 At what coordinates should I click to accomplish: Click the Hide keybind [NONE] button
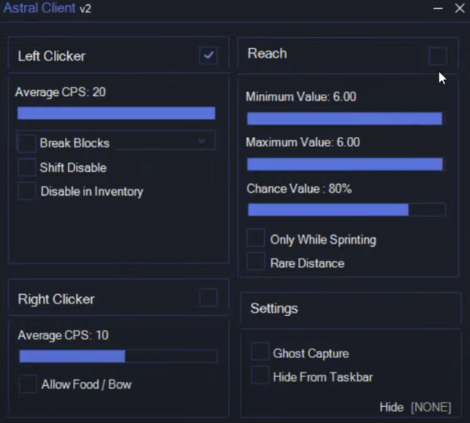click(x=431, y=407)
